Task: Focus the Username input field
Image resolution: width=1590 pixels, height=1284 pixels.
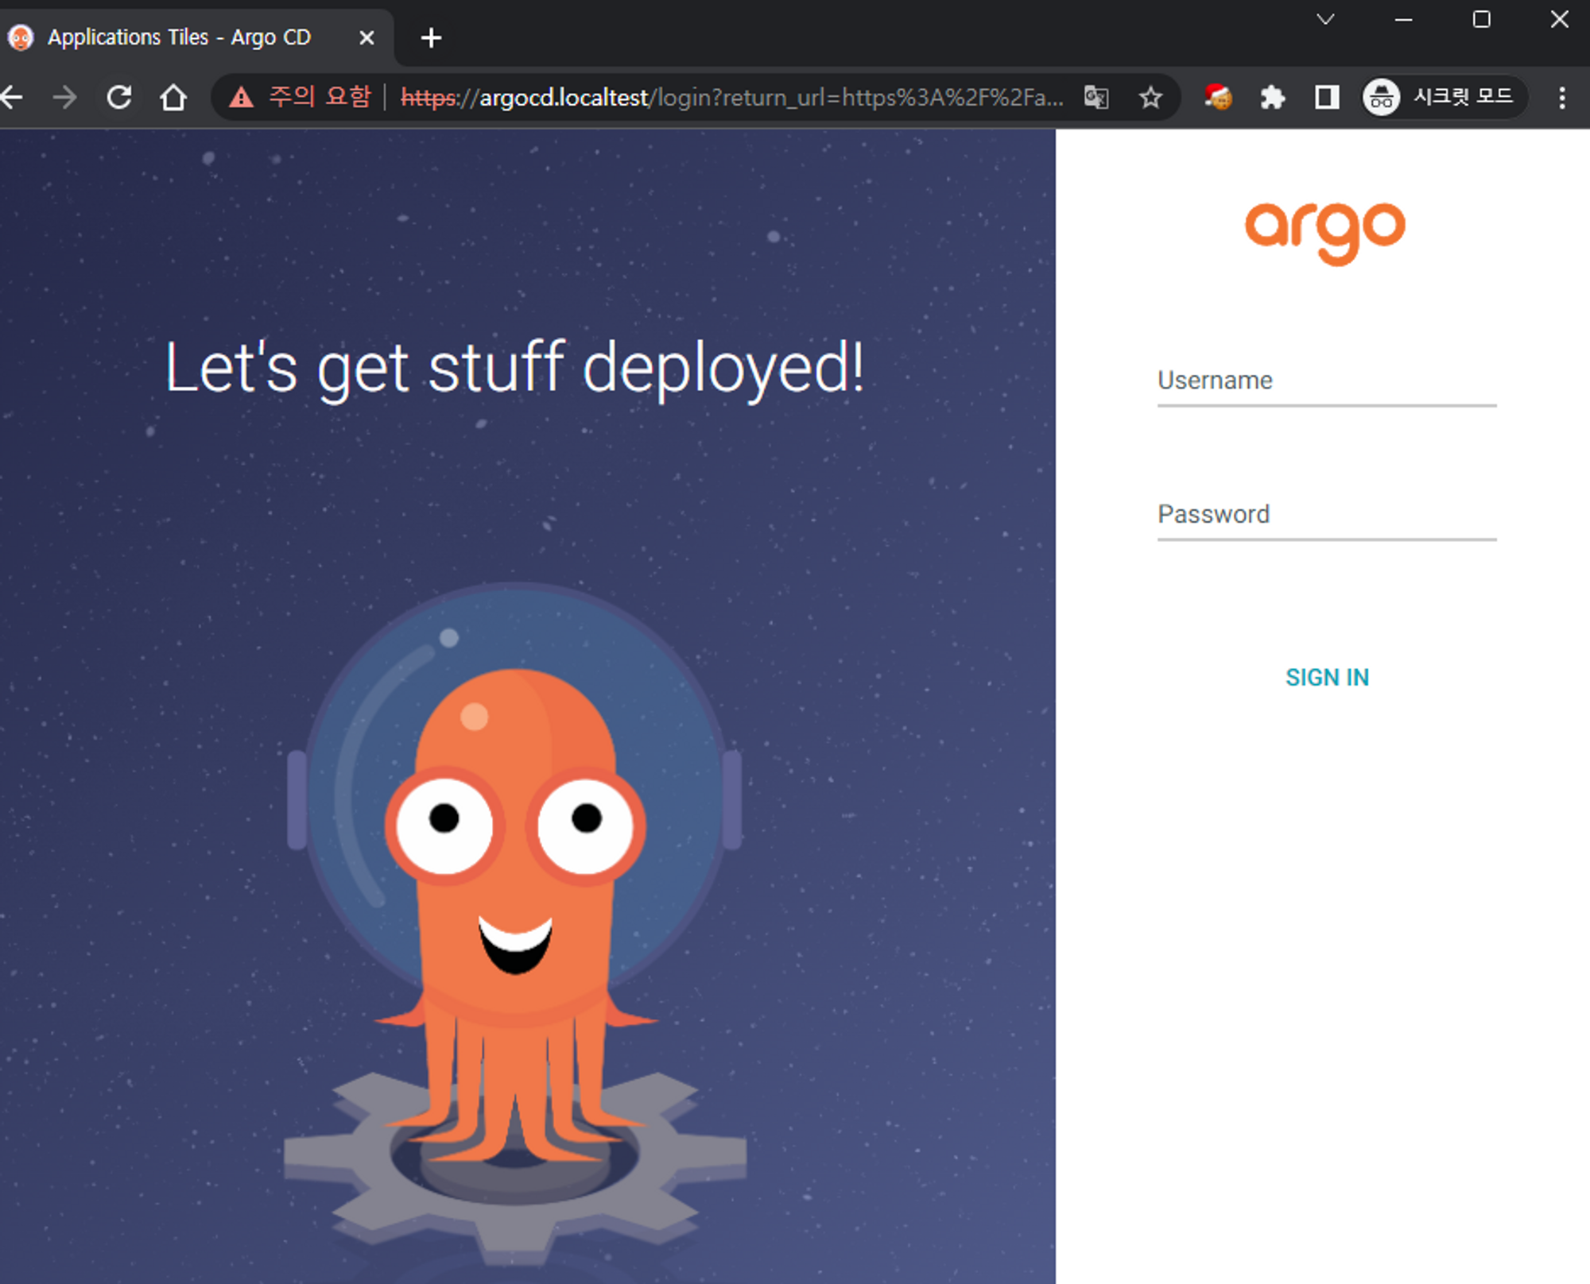Action: (x=1326, y=382)
